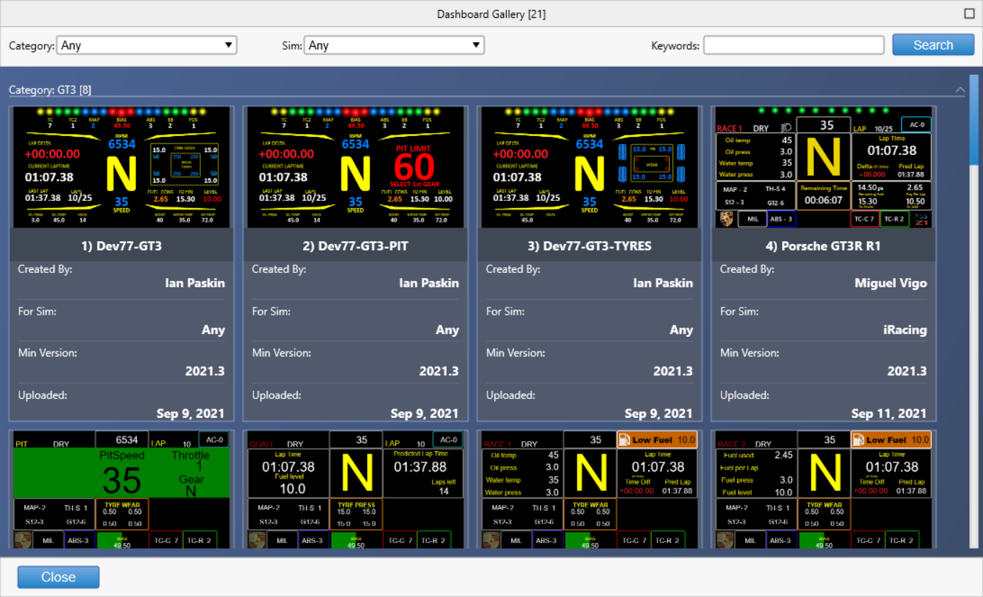Click '2021.3' on the Dev77-GT3 card
983x597 pixels.
pyautogui.click(x=205, y=372)
